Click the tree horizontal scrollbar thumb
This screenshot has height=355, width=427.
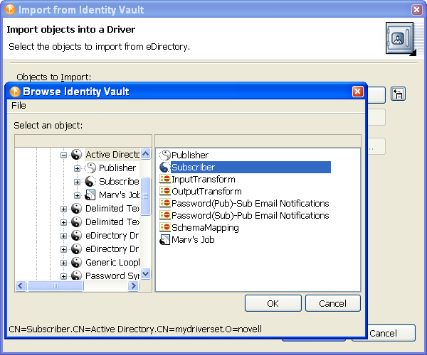pyautogui.click(x=56, y=285)
